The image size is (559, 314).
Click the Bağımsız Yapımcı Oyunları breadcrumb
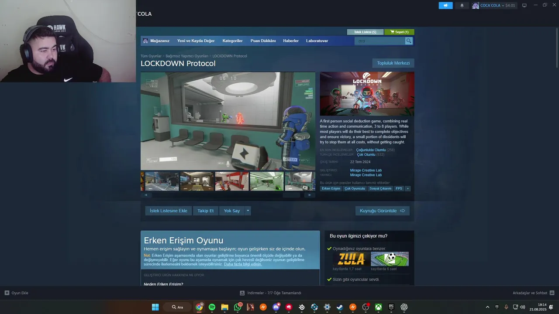click(x=187, y=56)
